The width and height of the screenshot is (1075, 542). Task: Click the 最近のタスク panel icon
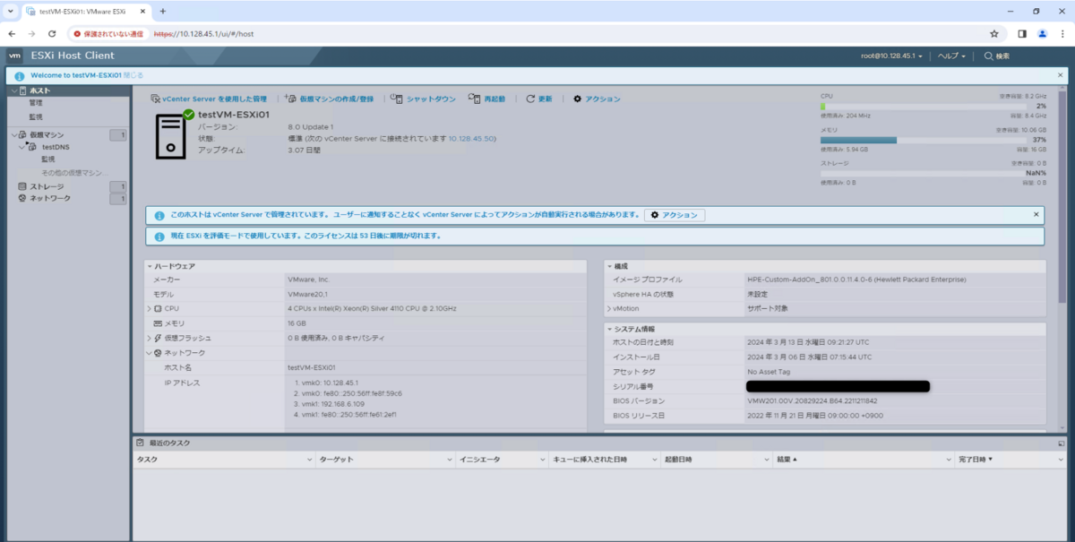140,443
